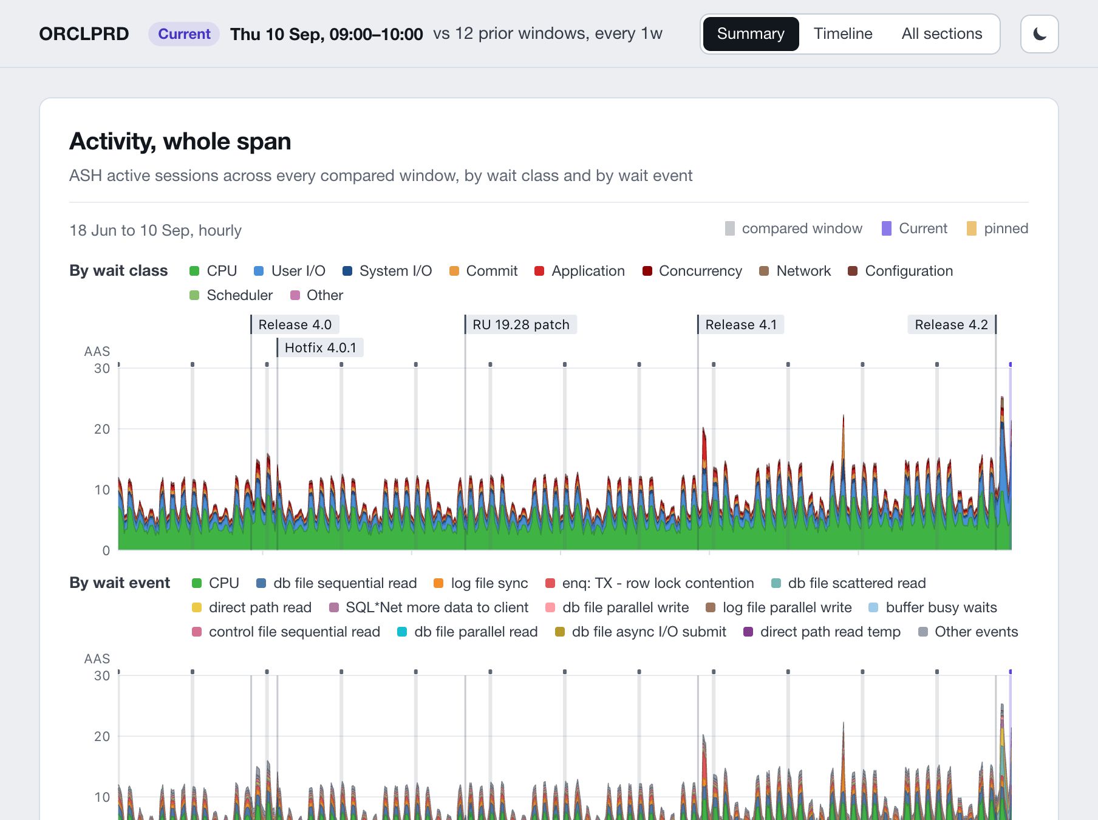Click db file parallel read legend entry
This screenshot has height=820, width=1098.
point(467,632)
